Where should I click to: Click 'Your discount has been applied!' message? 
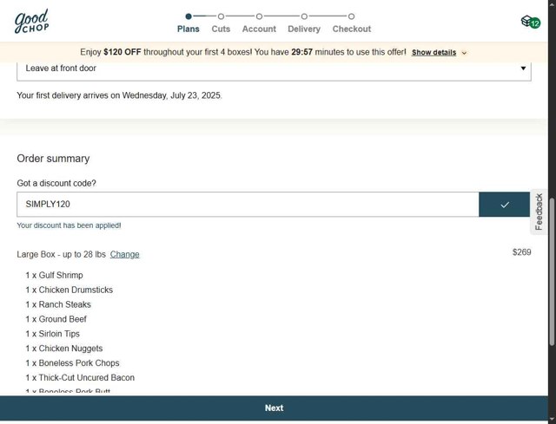click(x=69, y=225)
